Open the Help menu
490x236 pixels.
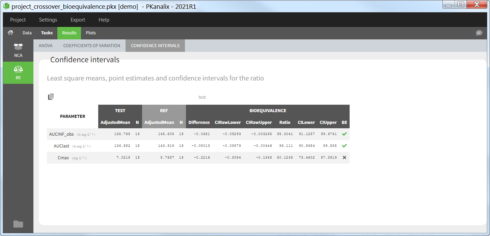[104, 20]
